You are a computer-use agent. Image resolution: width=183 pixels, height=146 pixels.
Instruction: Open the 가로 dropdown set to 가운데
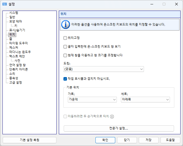[x=92, y=100]
